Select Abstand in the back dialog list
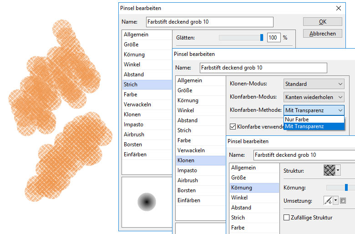355x234 pixels. (147, 75)
